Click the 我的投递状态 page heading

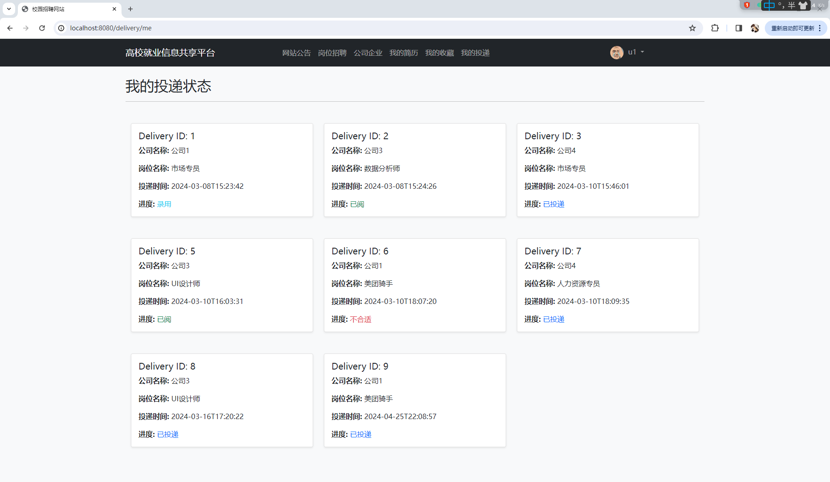pyautogui.click(x=168, y=86)
